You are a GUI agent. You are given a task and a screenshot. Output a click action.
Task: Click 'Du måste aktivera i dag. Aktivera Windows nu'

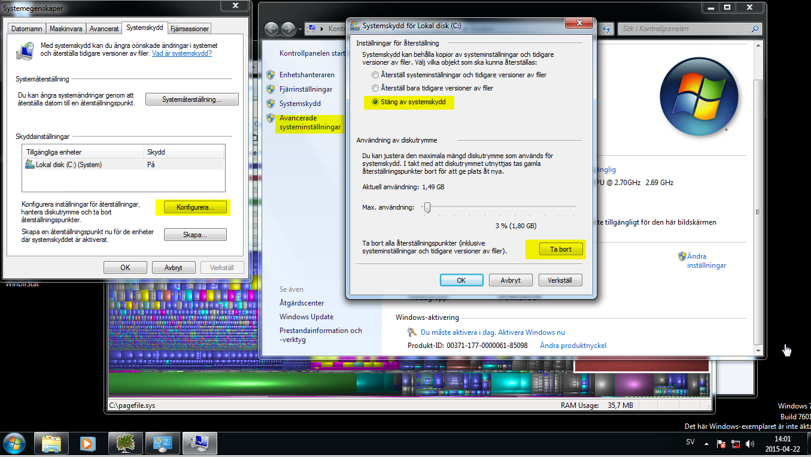(493, 332)
